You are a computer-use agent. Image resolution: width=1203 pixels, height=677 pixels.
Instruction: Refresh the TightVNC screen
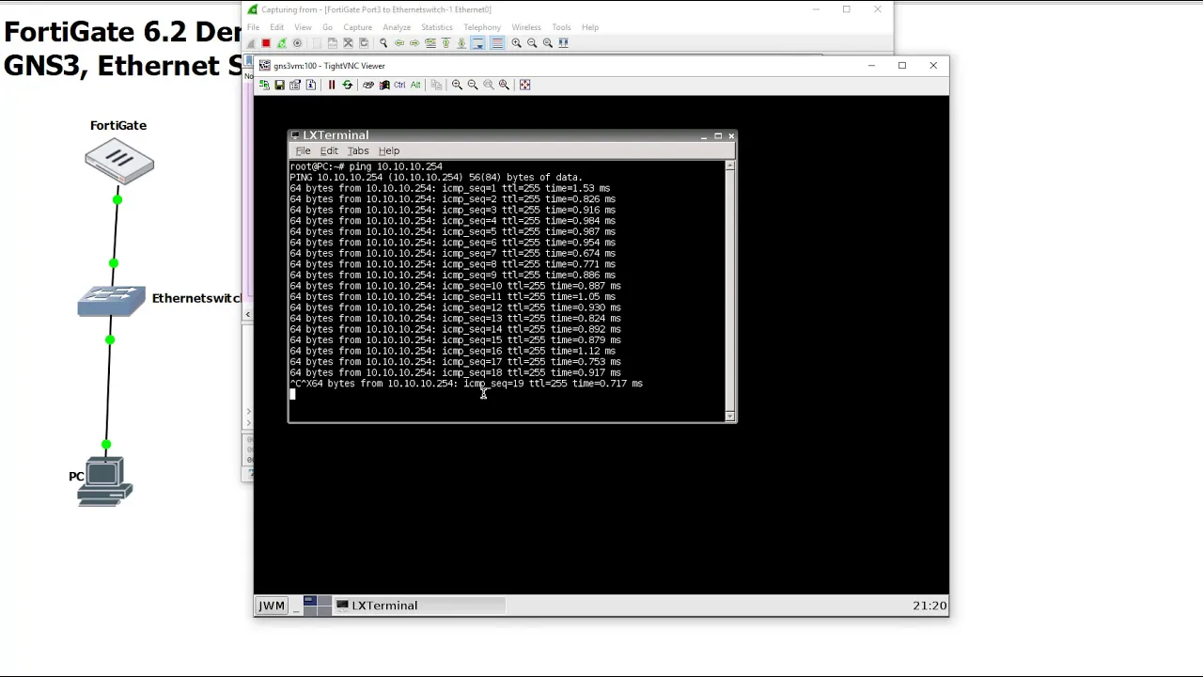click(347, 85)
